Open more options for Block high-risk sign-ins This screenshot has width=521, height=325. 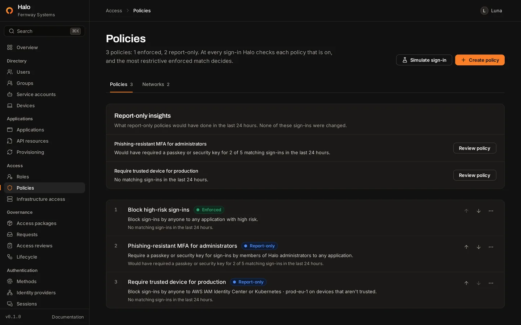pos(491,211)
